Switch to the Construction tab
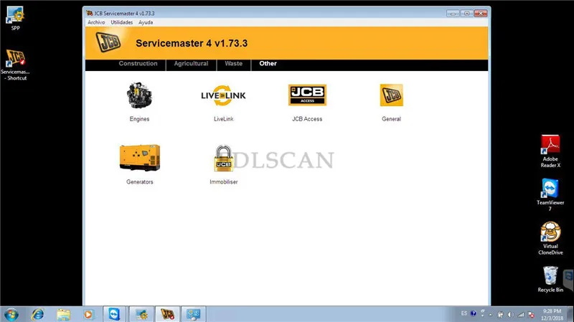Image resolution: width=574 pixels, height=322 pixels. 138,64
